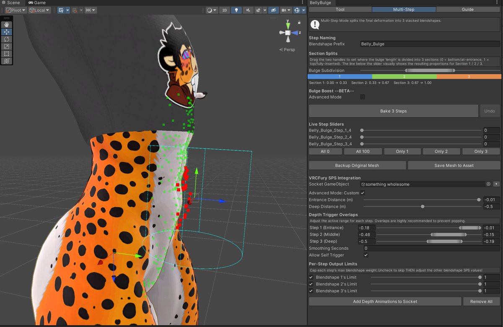This screenshot has height=327, width=503.
Task: Select the Rotate tool
Action: [x=7, y=39]
